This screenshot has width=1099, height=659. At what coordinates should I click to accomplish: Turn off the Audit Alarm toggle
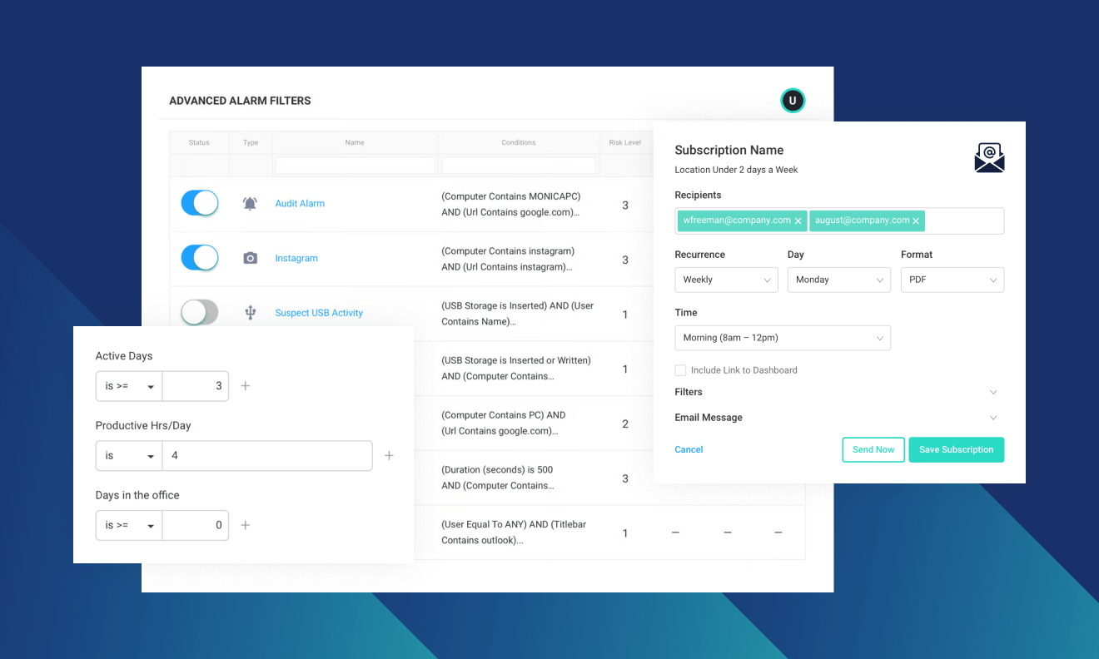tap(200, 203)
